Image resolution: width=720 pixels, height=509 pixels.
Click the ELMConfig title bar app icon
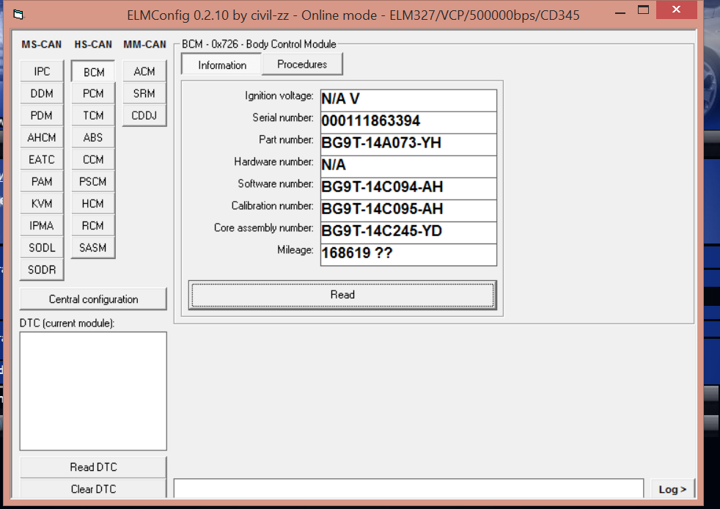[x=19, y=14]
